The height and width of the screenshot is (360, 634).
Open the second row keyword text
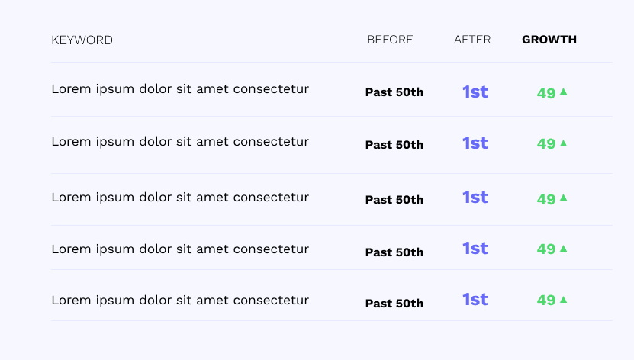click(180, 141)
